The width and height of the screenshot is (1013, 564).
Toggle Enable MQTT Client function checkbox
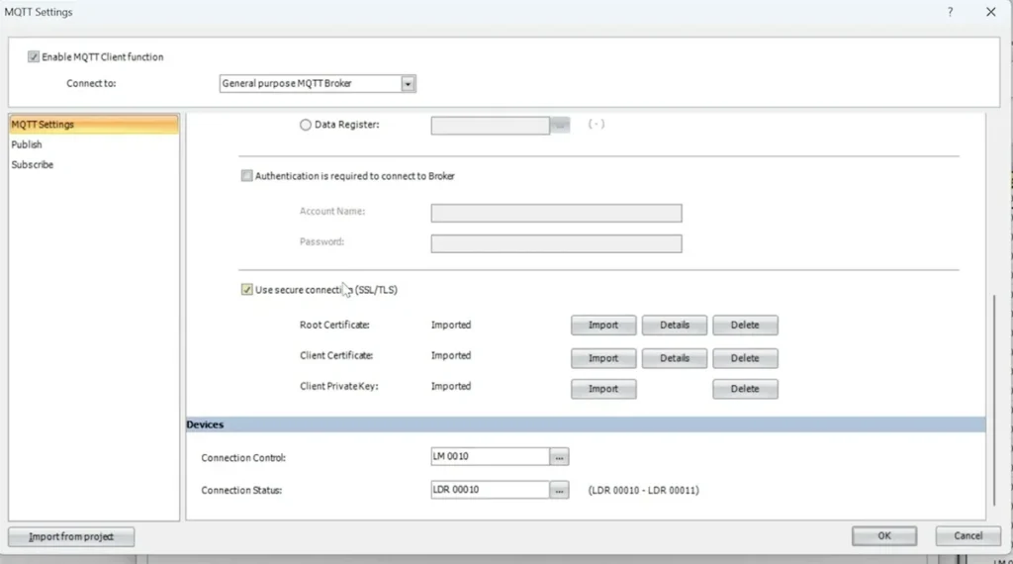(34, 56)
